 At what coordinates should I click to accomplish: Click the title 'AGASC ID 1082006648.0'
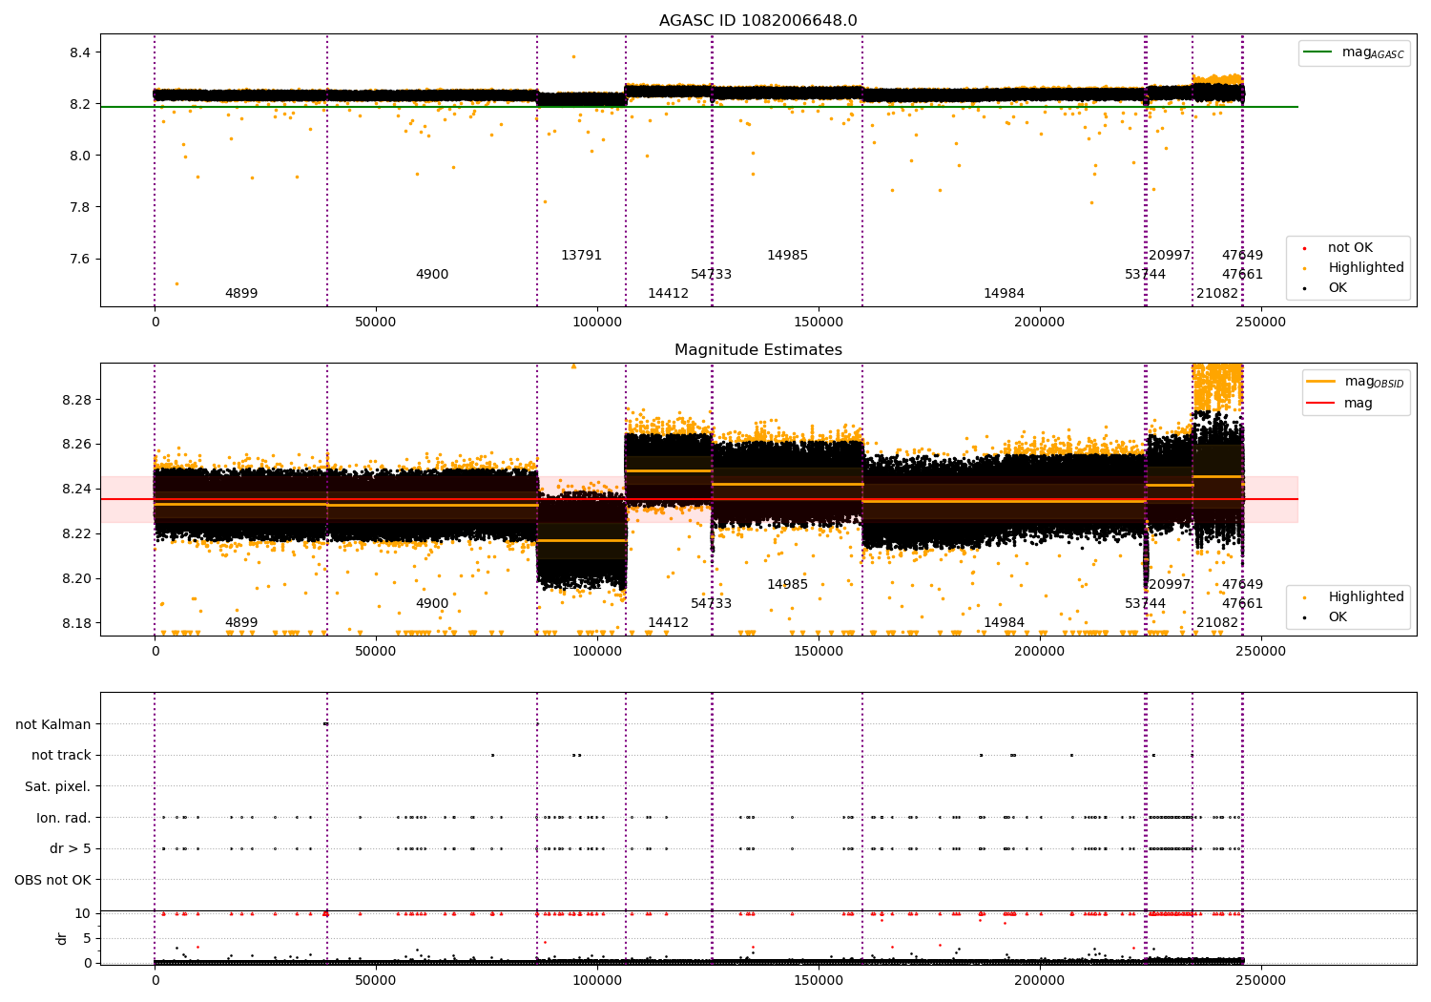tap(757, 21)
